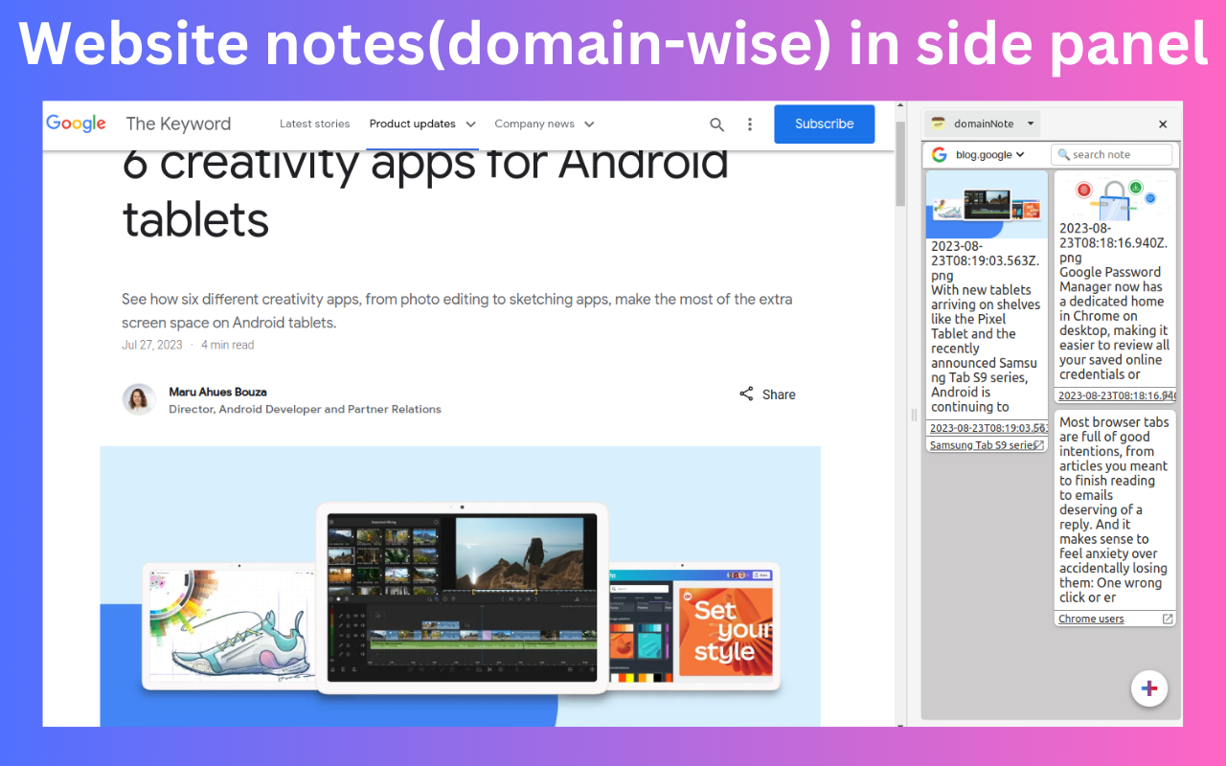
Task: Select the Product updates menu item
Action: tap(414, 124)
